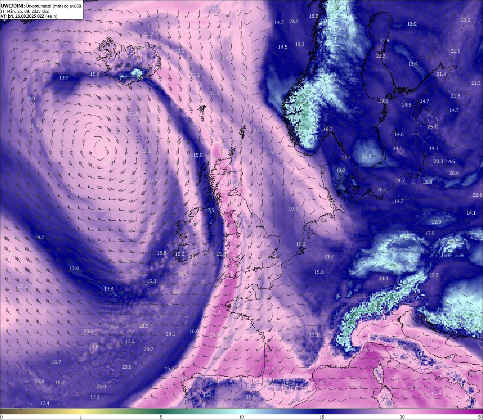Click the map value "12.7" near Denmark

pyautogui.click(x=341, y=170)
